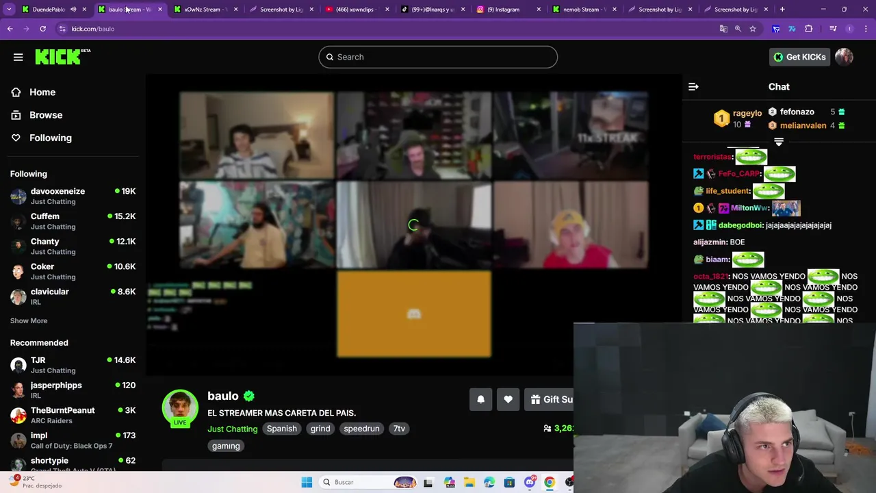Screen dimensions: 876x493
Task: Open Coker channel in Following
Action: click(x=73, y=271)
